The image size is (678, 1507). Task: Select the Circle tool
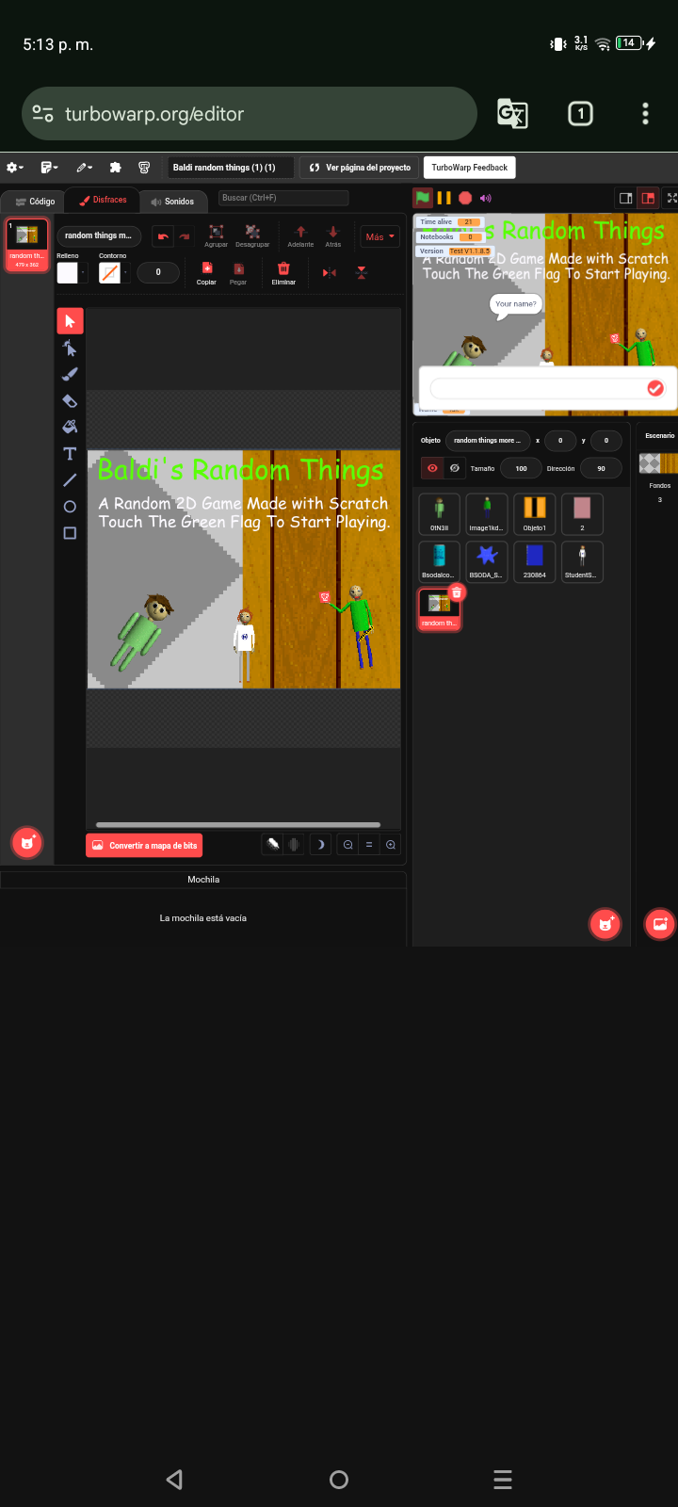70,506
